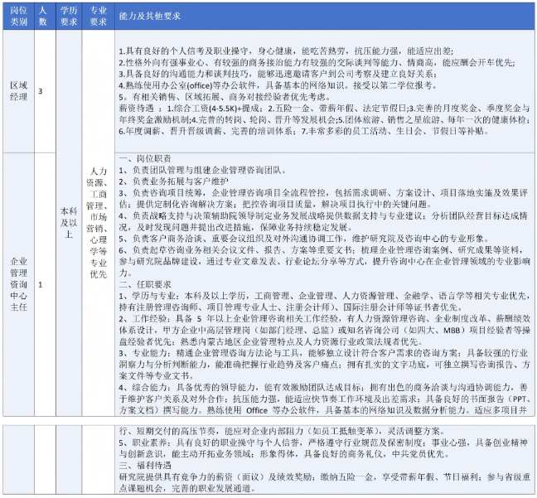This screenshot has width=537, height=498.
Task: Click the line 1、负责团队管理与组建企业管理咨询团队
Action: pyautogui.click(x=203, y=170)
